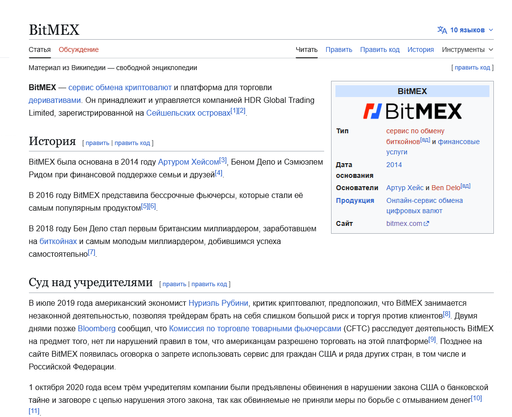The width and height of the screenshot is (512, 417).
Task: Click the Сайт infobox label
Action: click(344, 223)
